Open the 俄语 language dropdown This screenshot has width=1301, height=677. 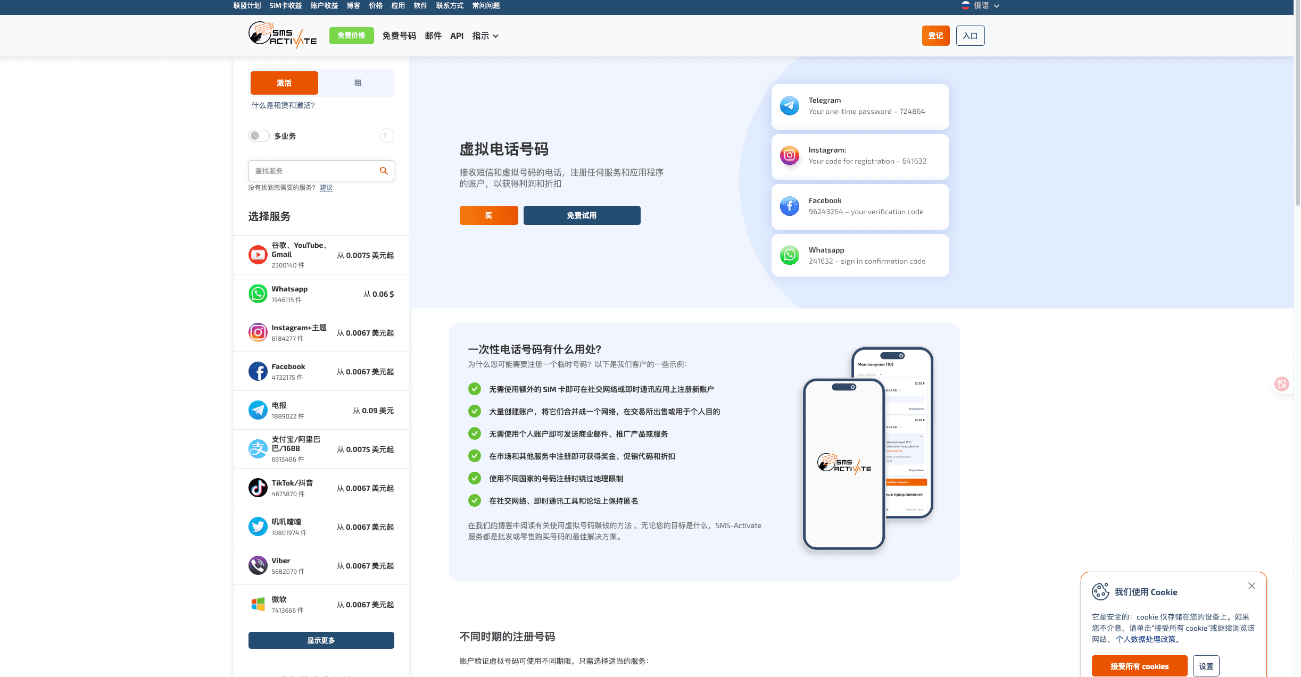click(981, 5)
